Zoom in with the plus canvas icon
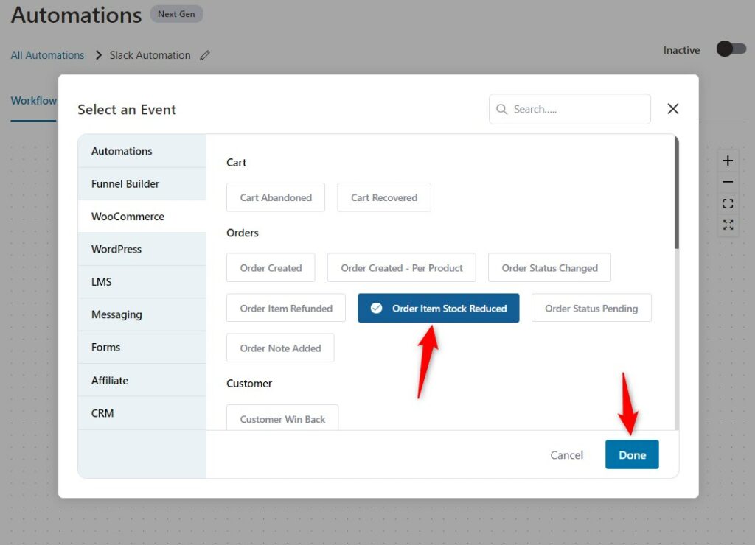The width and height of the screenshot is (755, 545). click(x=728, y=160)
